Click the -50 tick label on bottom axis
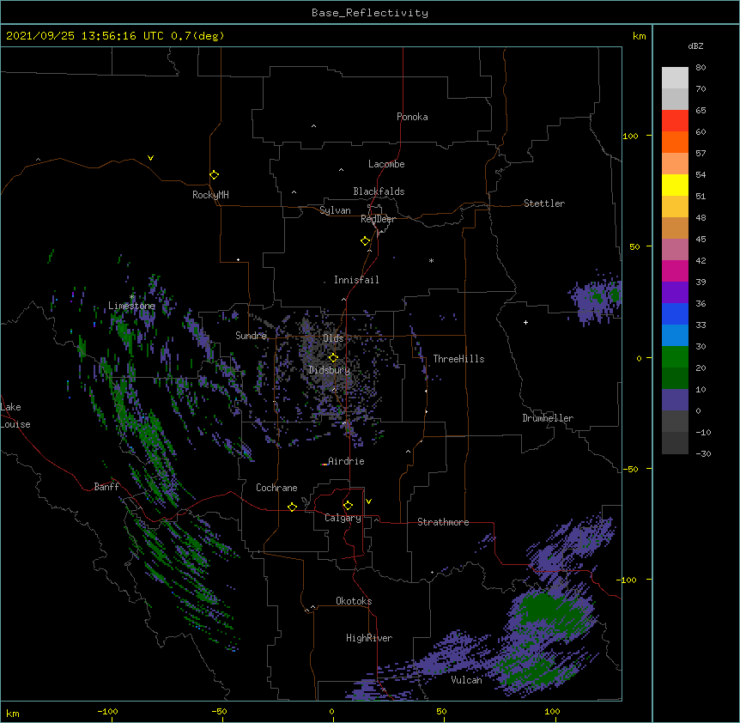Screen dimensions: 740x723 pos(219,711)
